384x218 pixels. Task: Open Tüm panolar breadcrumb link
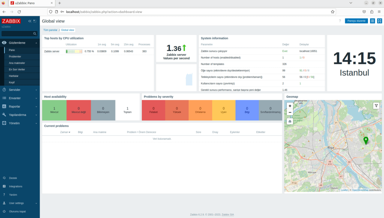click(51, 30)
